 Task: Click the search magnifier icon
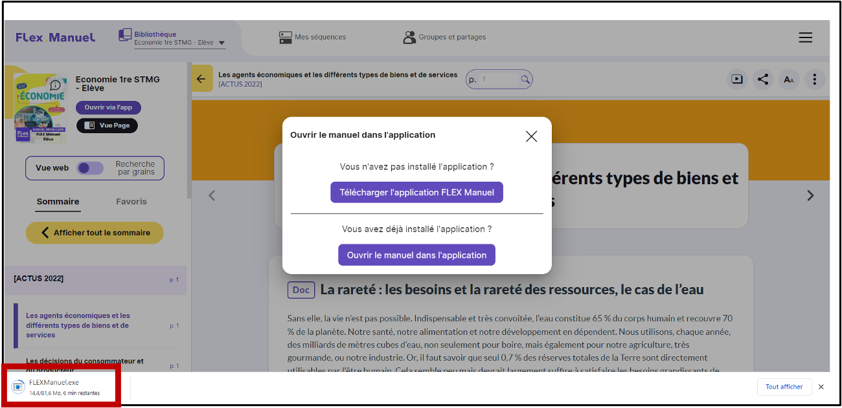[x=525, y=80]
